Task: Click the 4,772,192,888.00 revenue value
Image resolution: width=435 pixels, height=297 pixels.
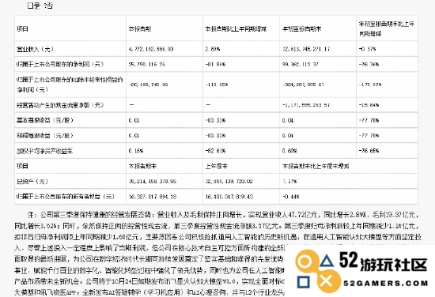Action: click(151, 49)
